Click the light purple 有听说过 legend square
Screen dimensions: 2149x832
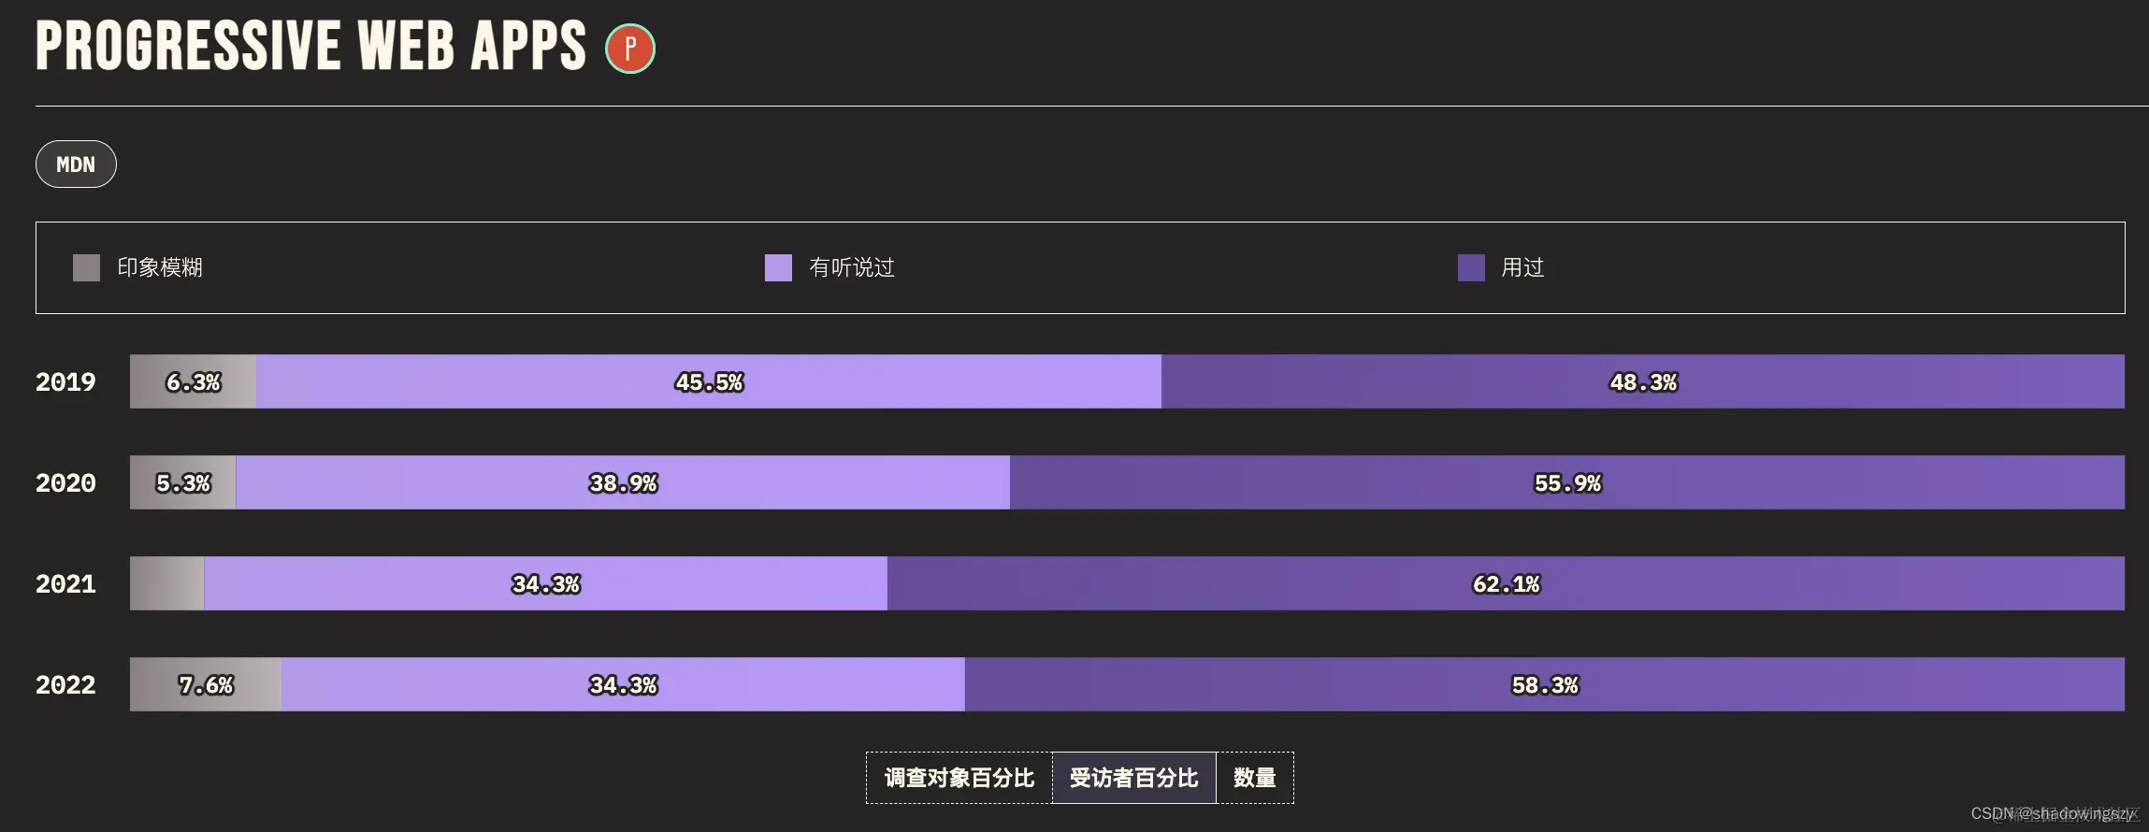tap(778, 267)
